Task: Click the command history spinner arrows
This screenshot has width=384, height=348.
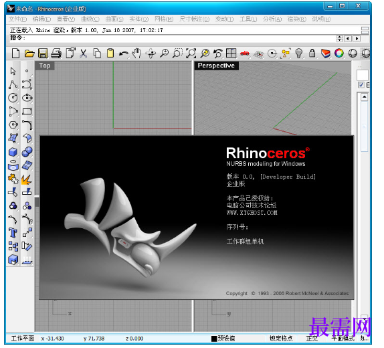Action: tap(339, 38)
